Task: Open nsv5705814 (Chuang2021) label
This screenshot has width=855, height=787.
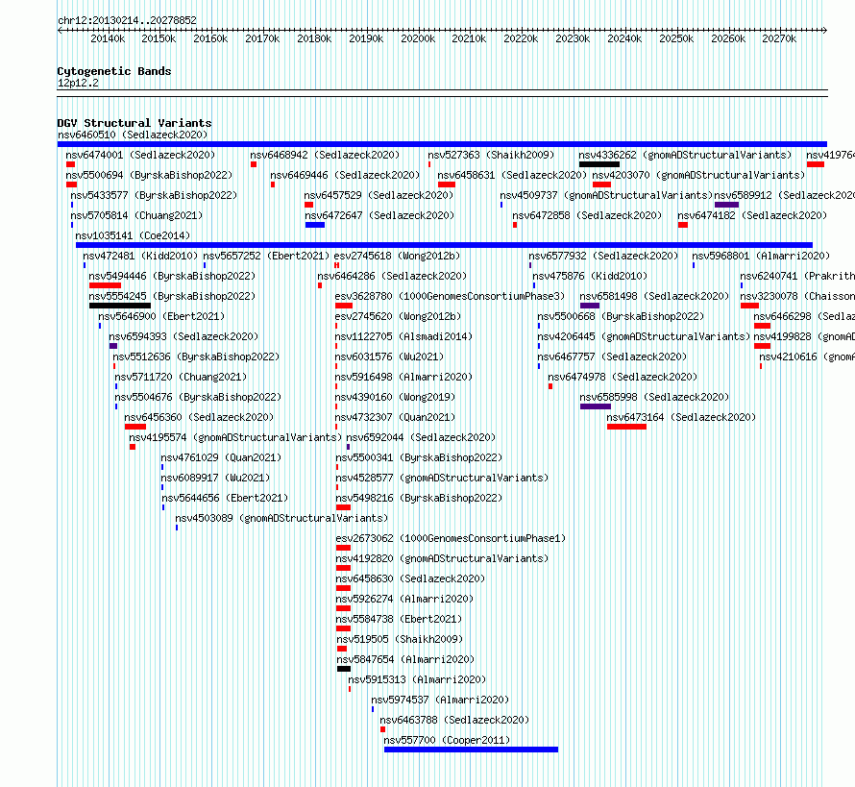Action: pos(136,215)
